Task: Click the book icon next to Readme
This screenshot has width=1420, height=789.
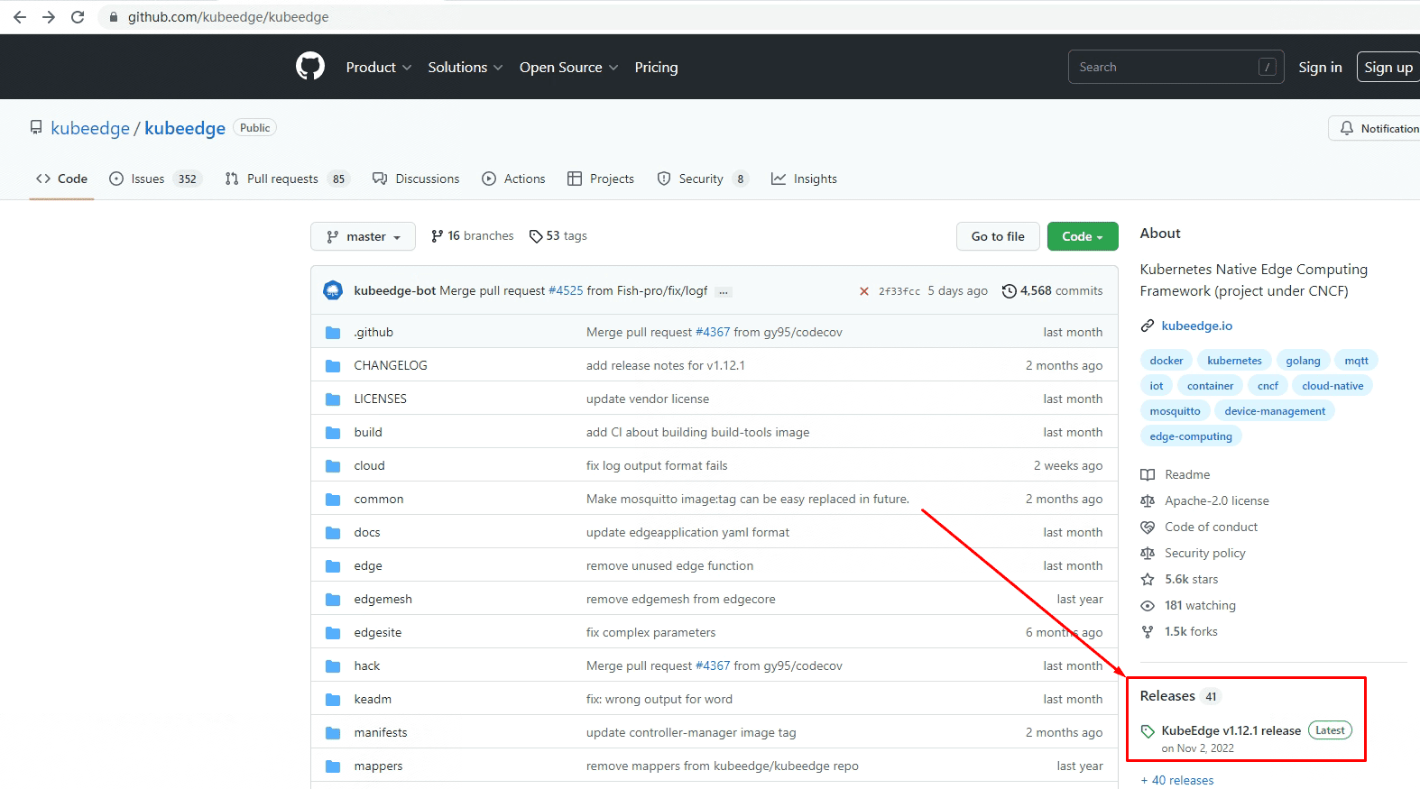Action: tap(1148, 474)
